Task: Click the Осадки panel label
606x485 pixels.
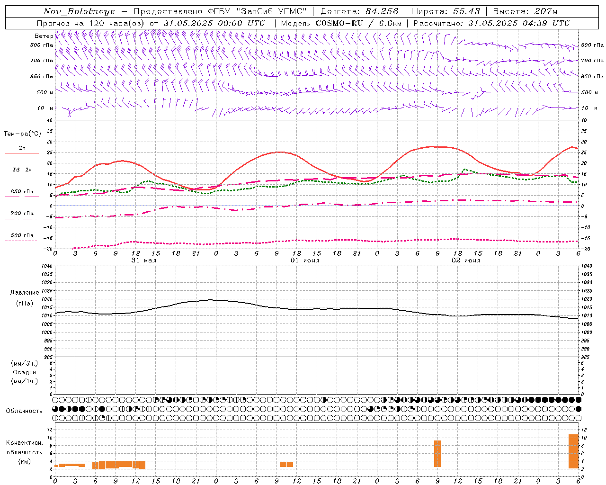Action: coord(25,372)
